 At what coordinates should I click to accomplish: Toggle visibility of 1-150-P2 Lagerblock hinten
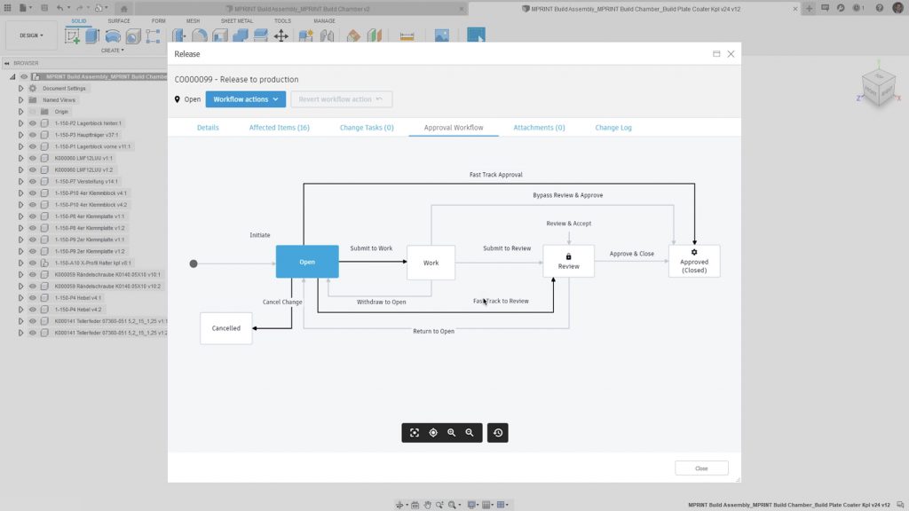click(33, 123)
